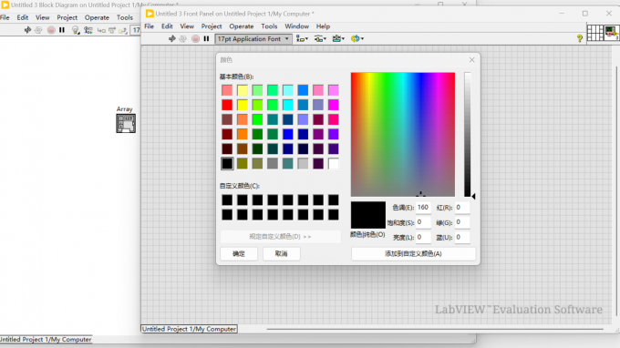Screen dimensions: 620x348
Task: Click the connector pane grid icon
Action: click(x=595, y=33)
